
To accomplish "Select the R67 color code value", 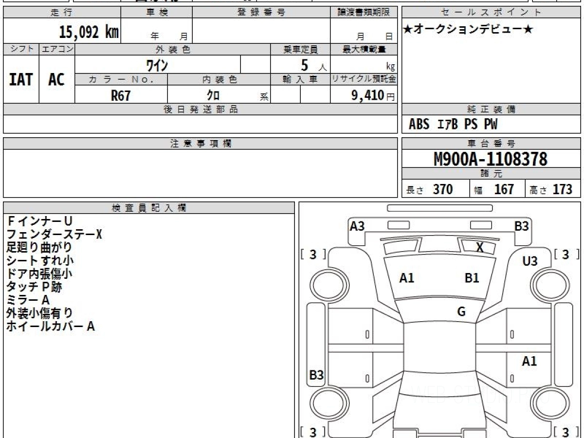I will [x=121, y=95].
